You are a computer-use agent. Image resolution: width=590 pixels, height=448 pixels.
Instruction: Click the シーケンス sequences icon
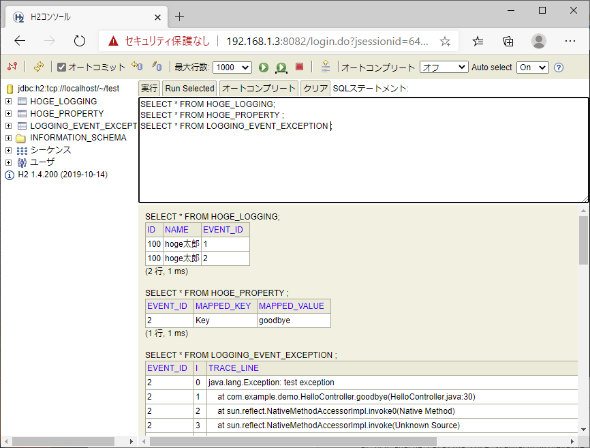[x=22, y=151]
